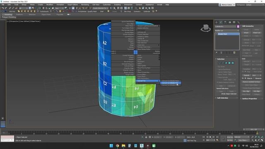Click Convert To entry in quad menu
The height and width of the screenshot is (149, 265).
[148, 81]
